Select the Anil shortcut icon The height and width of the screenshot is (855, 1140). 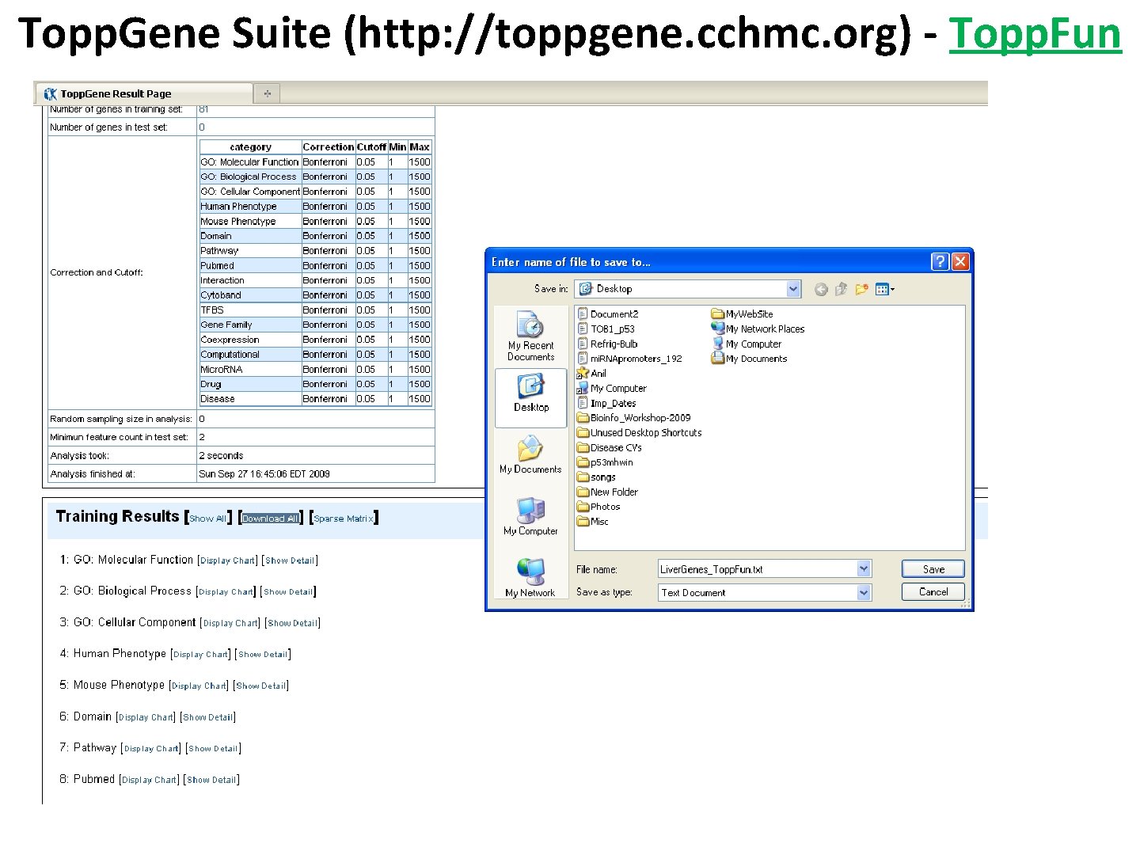pos(583,373)
